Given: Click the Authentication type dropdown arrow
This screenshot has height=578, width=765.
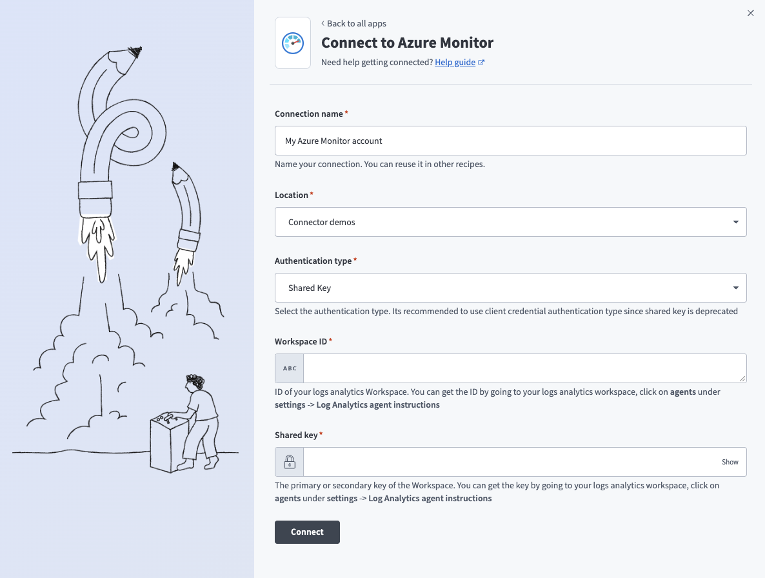Looking at the screenshot, I should coord(735,287).
